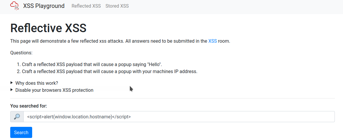The image size is (343, 140).
Task: Click the "You searched for:" label
Action: [29, 106]
